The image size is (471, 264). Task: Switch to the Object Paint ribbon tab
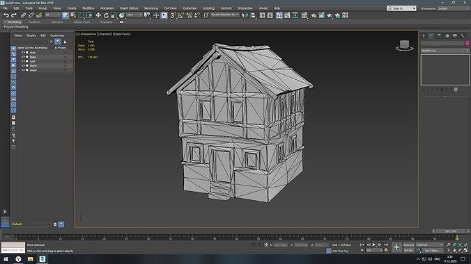pos(82,22)
